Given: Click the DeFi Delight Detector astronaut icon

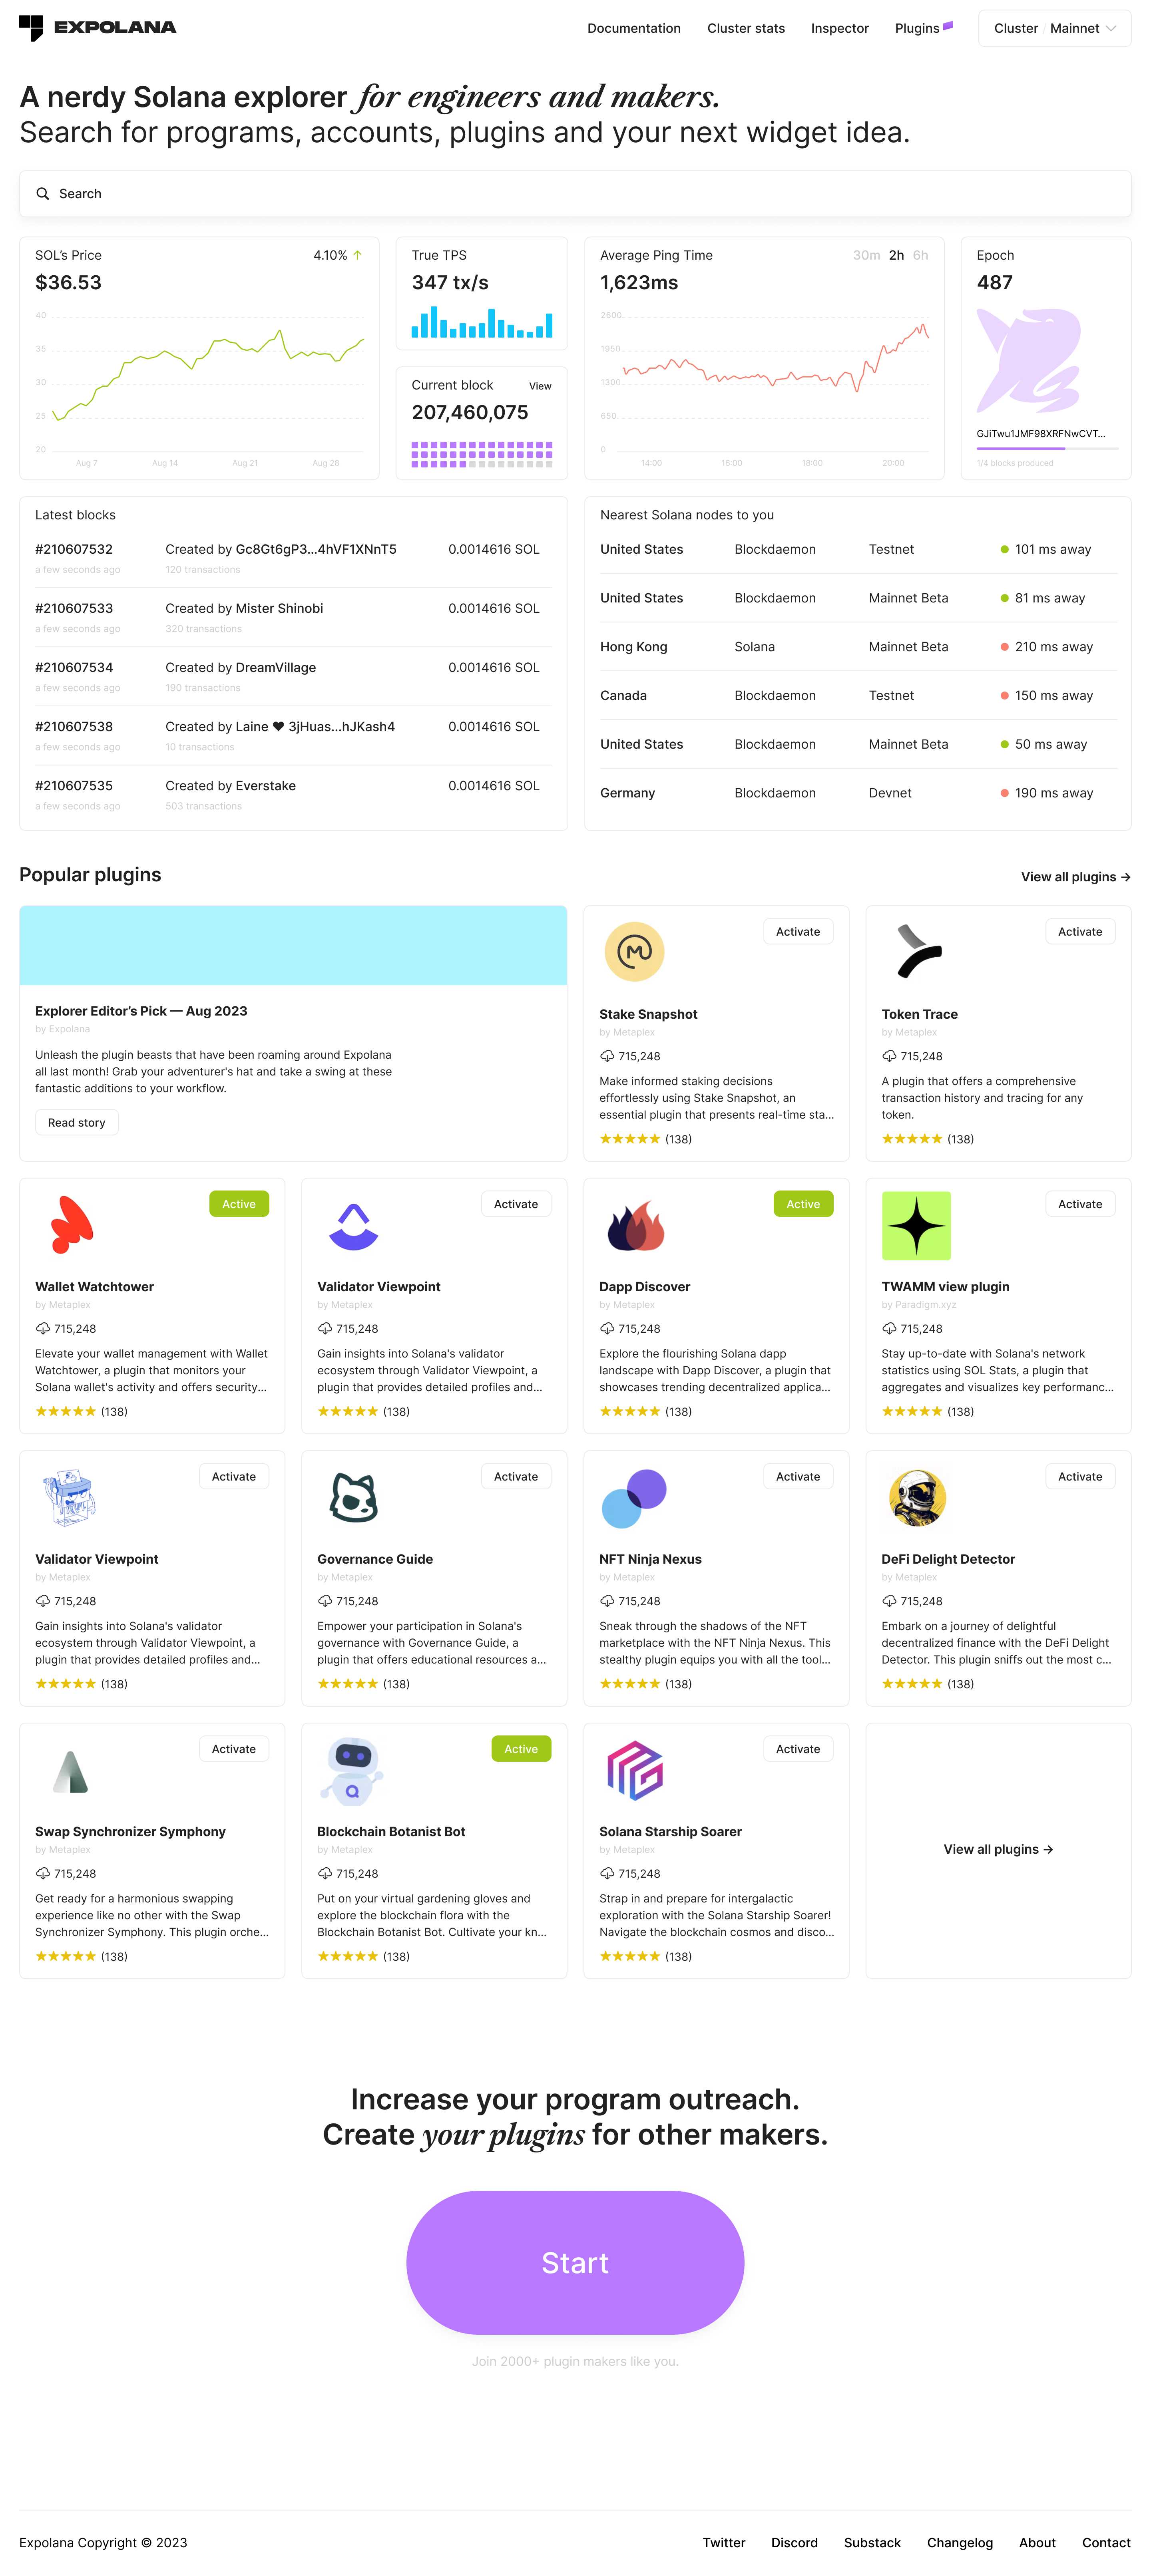Looking at the screenshot, I should point(916,1497).
